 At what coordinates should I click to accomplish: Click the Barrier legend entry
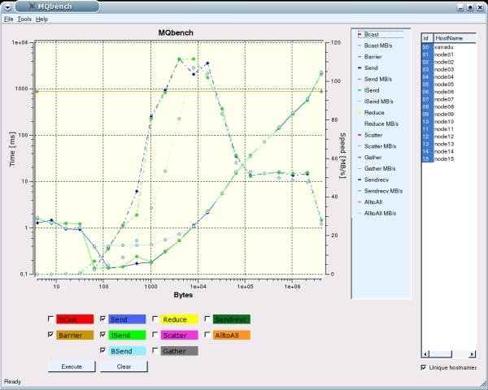coord(373,57)
